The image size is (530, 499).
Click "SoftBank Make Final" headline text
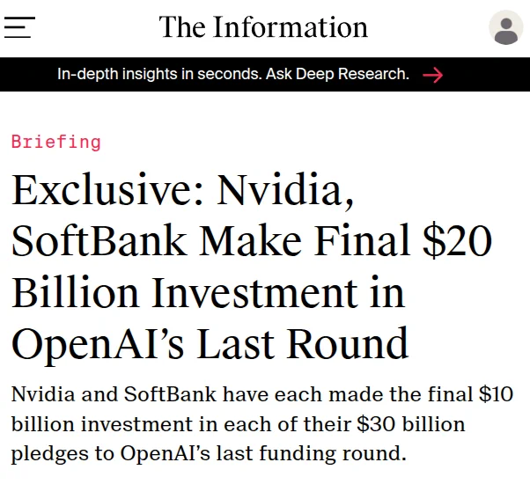point(211,240)
